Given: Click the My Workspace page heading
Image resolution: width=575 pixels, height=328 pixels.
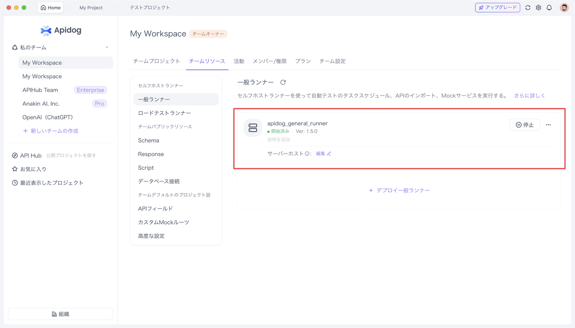Looking at the screenshot, I should (x=158, y=34).
